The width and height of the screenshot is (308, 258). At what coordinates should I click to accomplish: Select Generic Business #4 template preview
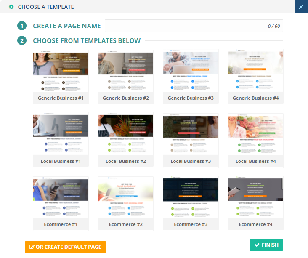[255, 71]
